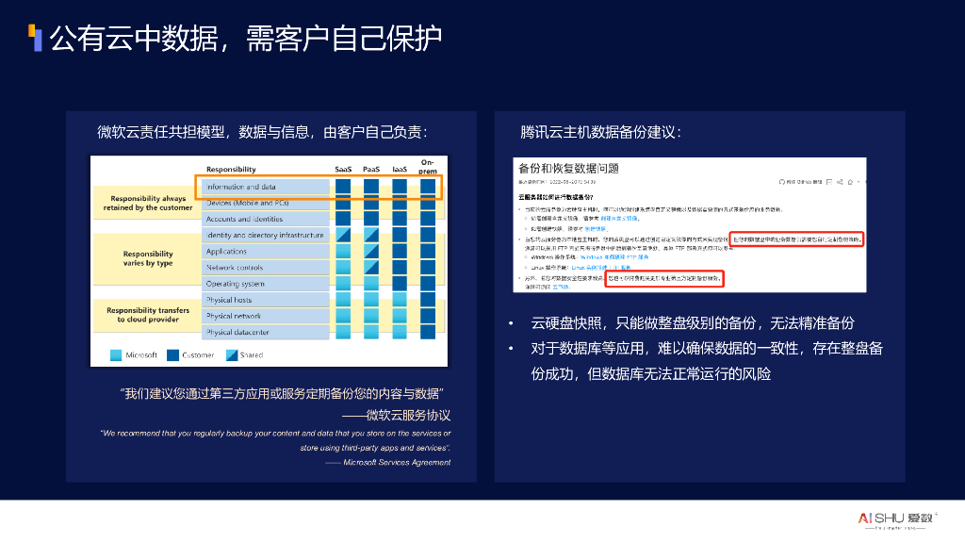Open the Windows FTP service link
Viewport: 965px width, 543px height.
click(614, 257)
